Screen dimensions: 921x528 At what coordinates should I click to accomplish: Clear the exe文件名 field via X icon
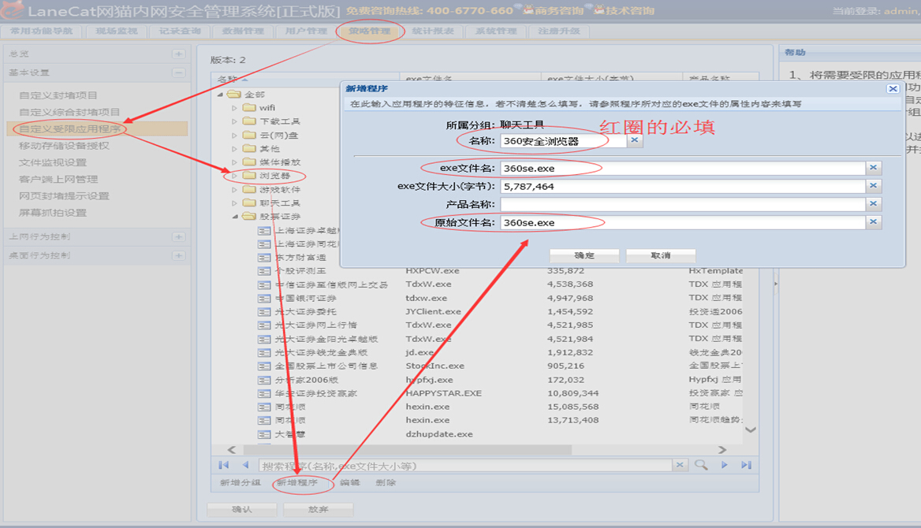tap(873, 168)
